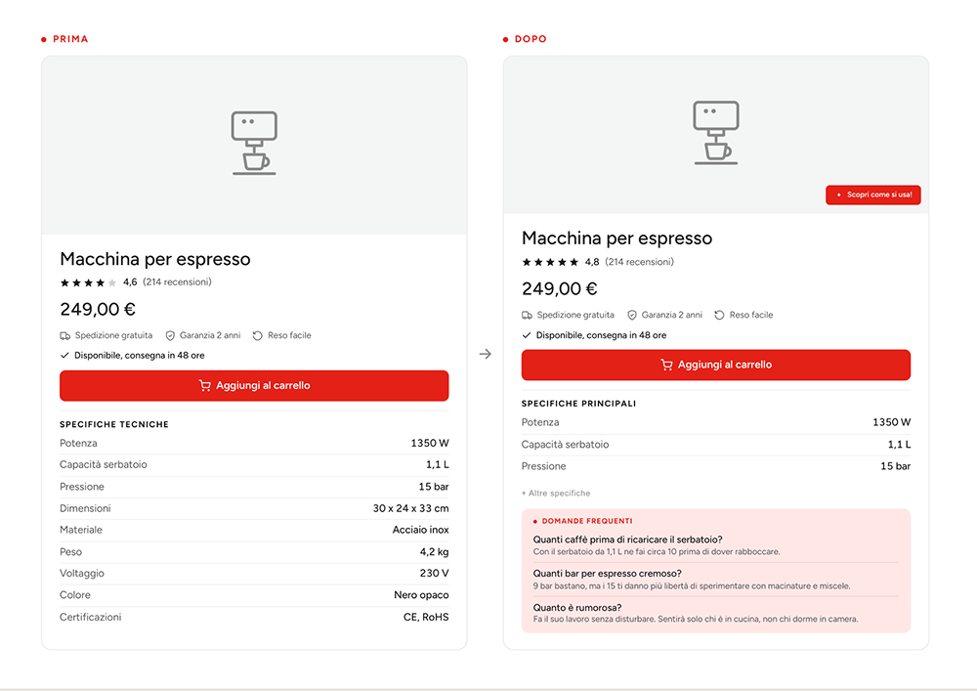
Task: Click the return arrow icon beside Reso facile in DOPO
Action: (x=719, y=316)
